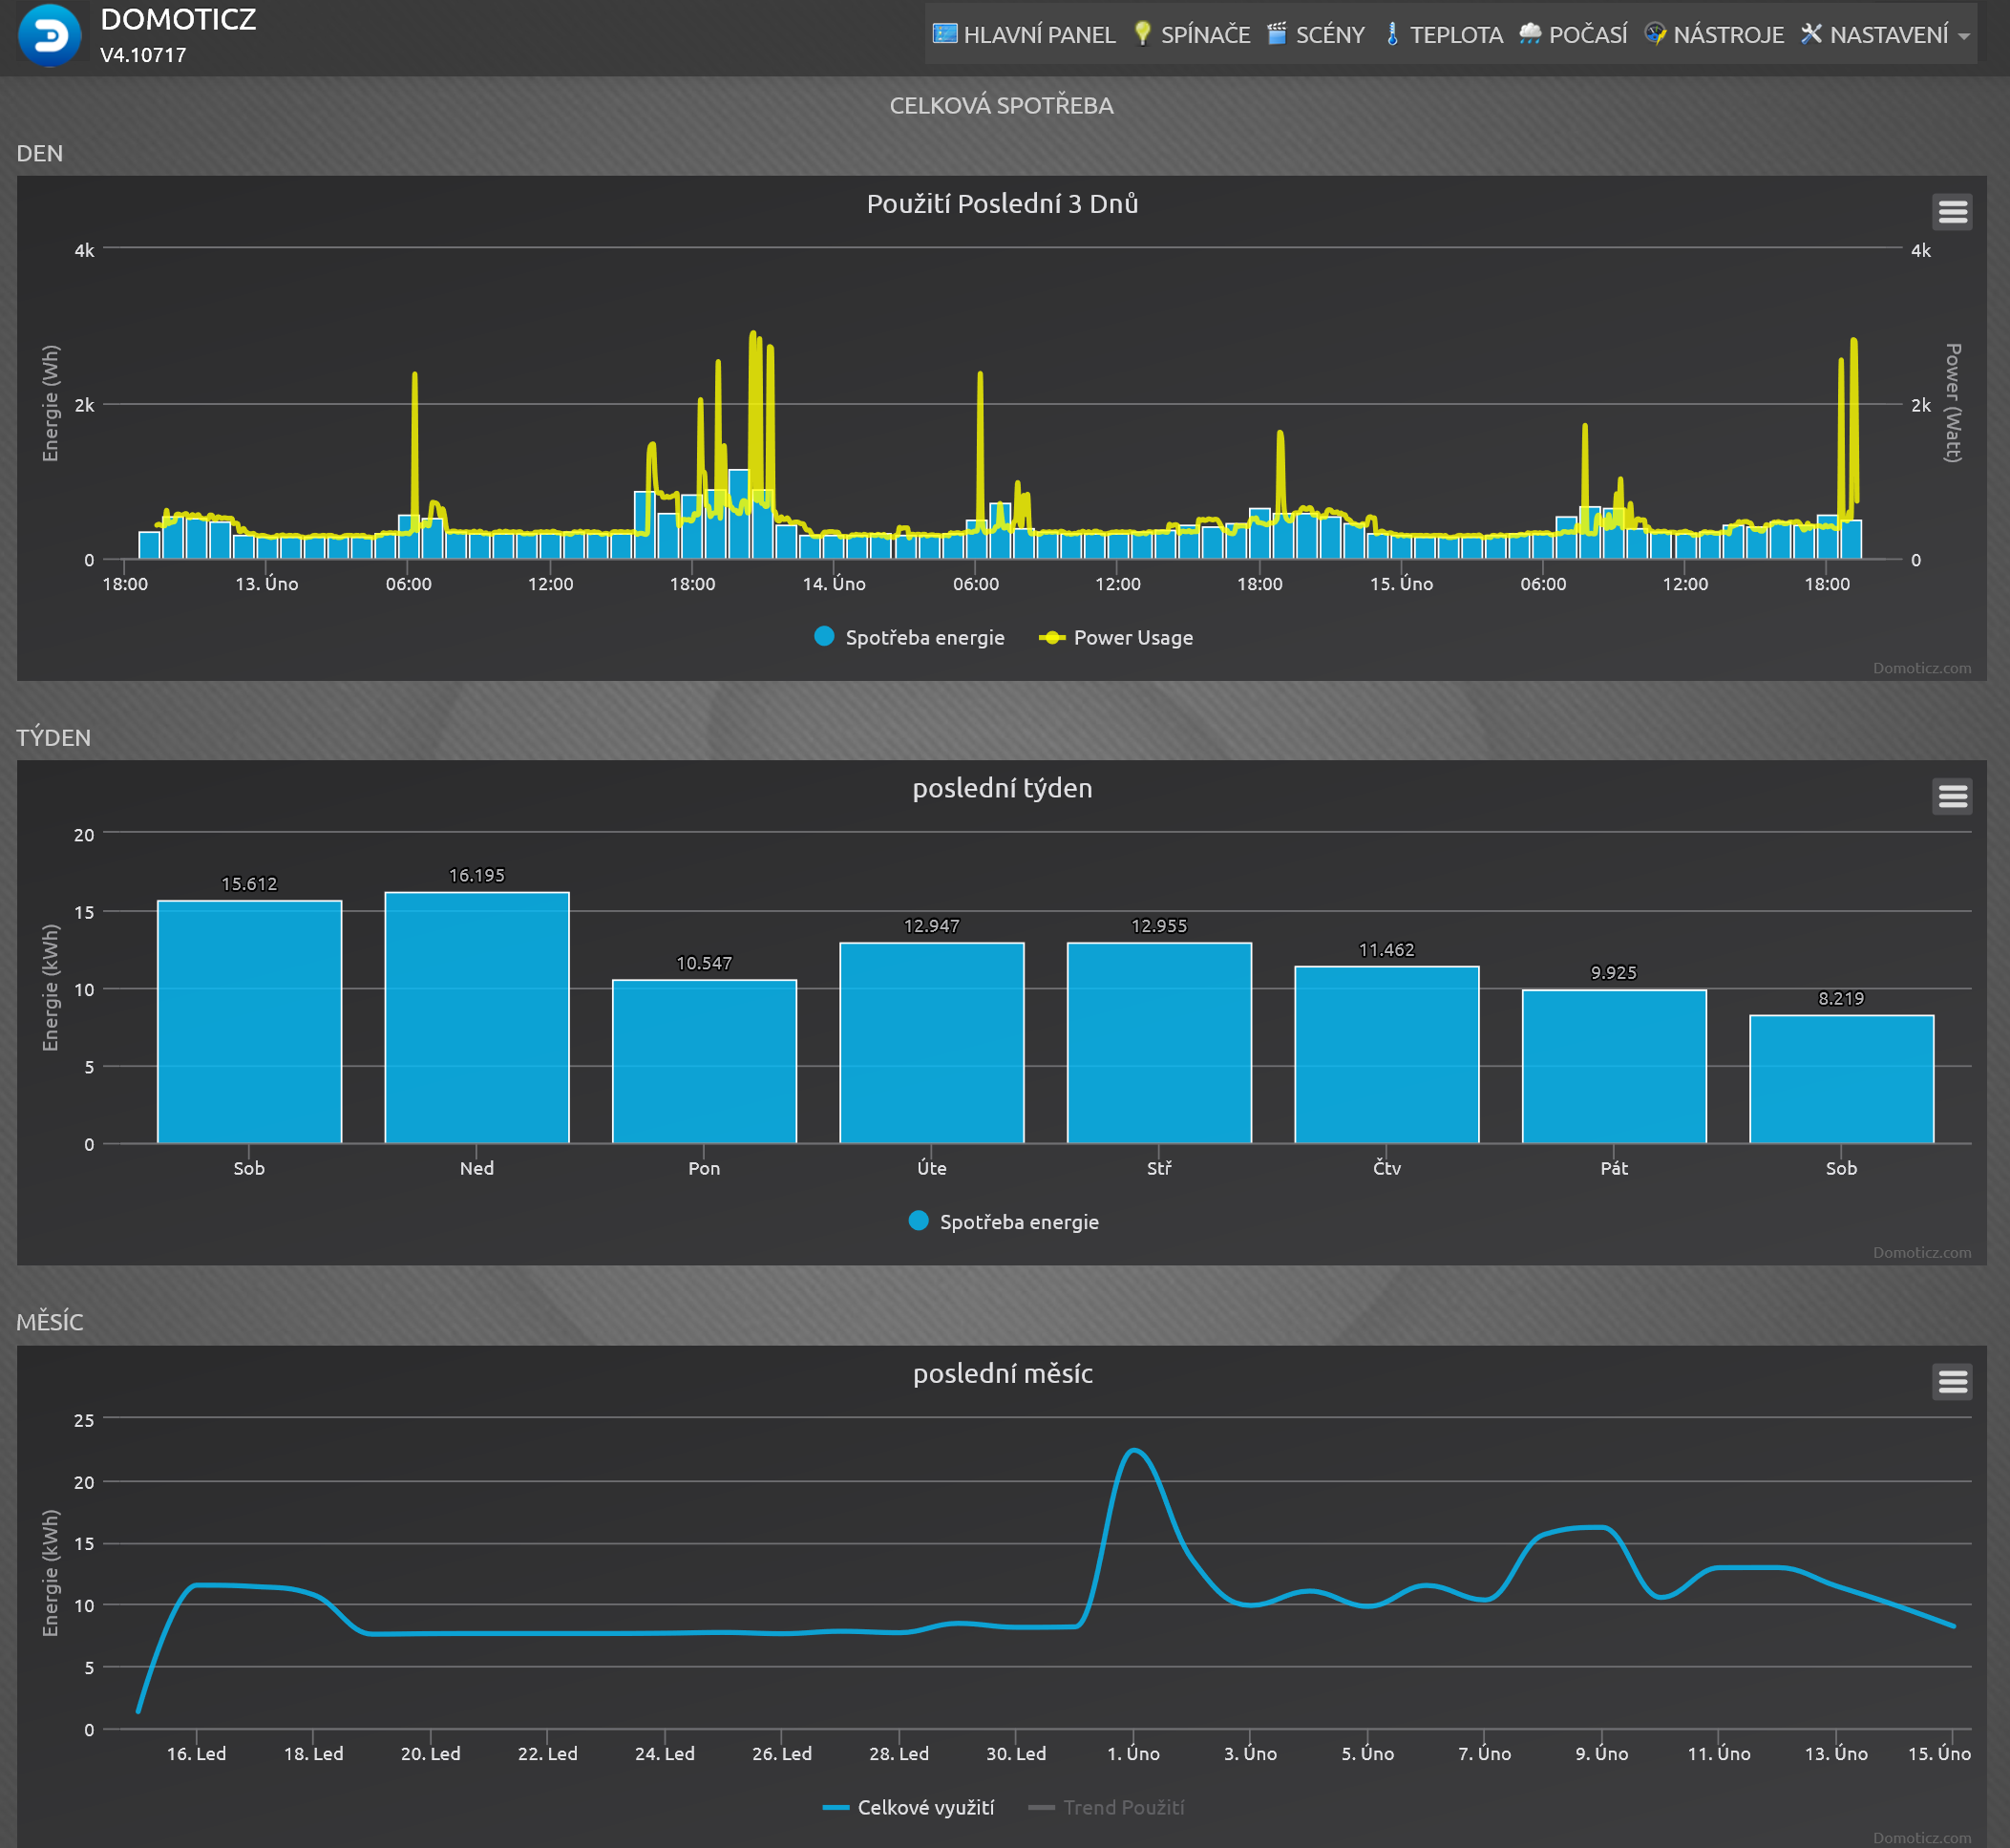Click the Nastavení wrench icon
Screen dimensions: 2010x1848
1811,34
